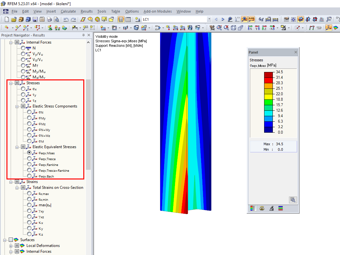The width and height of the screenshot is (340, 255).
Task: Select the τy stress radio button
Action: (23, 95)
